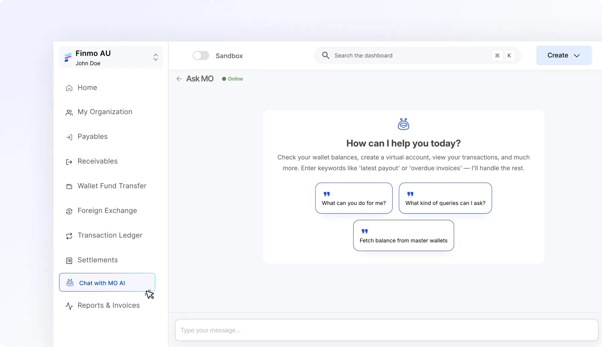This screenshot has height=347, width=602.
Task: Click the Receivables exit-arrow icon
Action: tap(69, 162)
